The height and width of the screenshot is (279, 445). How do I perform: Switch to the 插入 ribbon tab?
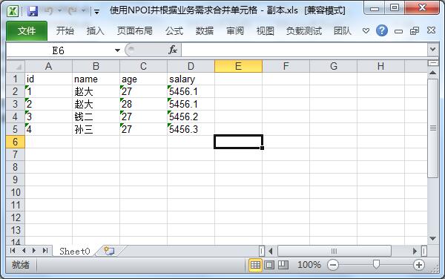coord(96,30)
